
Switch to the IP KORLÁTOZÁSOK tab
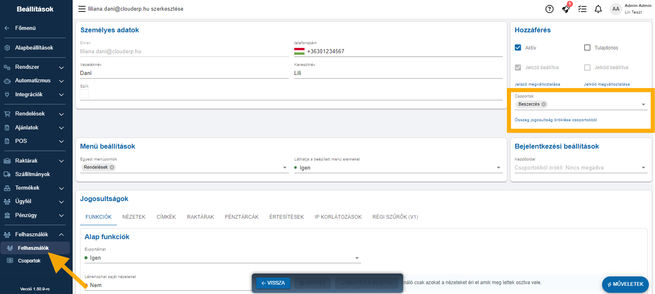[338, 217]
